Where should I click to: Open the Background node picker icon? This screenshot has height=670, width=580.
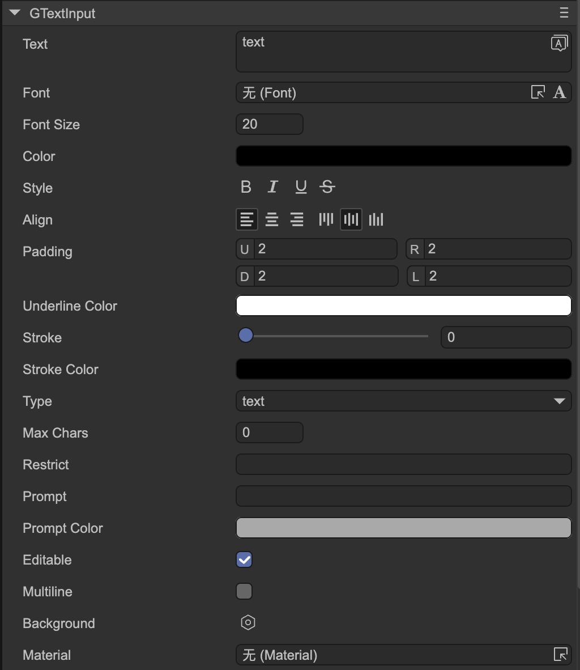point(248,622)
